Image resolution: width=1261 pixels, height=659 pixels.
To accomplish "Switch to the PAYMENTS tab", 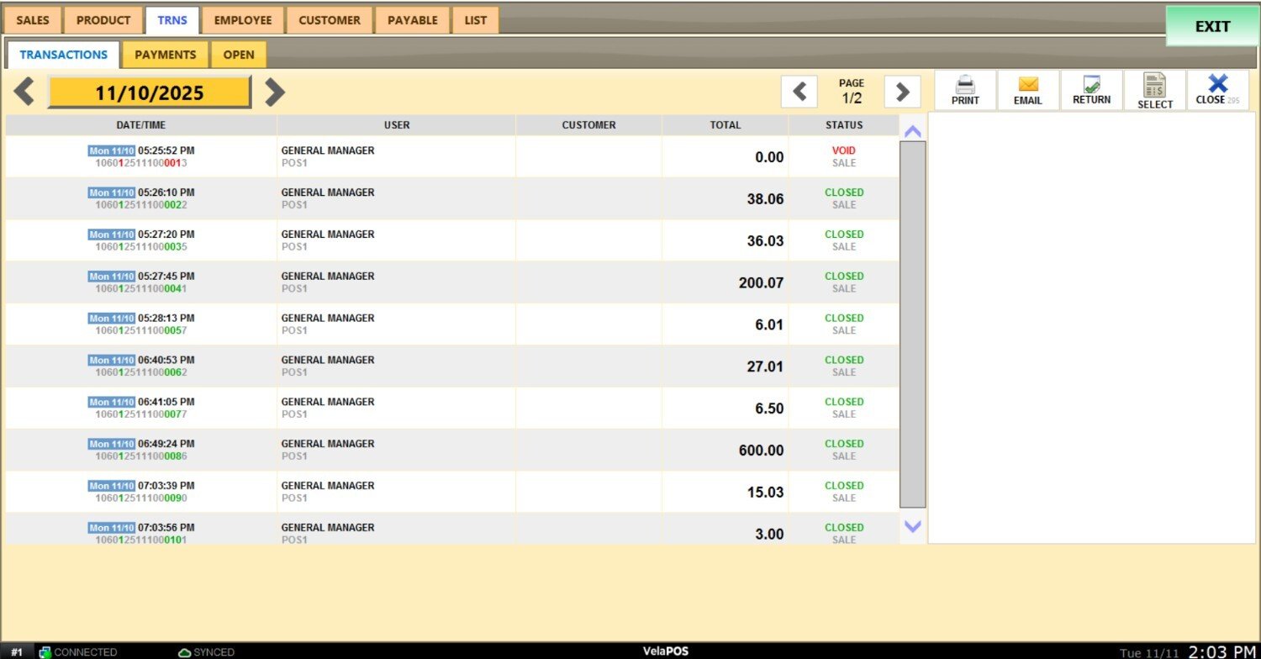I will coord(165,55).
